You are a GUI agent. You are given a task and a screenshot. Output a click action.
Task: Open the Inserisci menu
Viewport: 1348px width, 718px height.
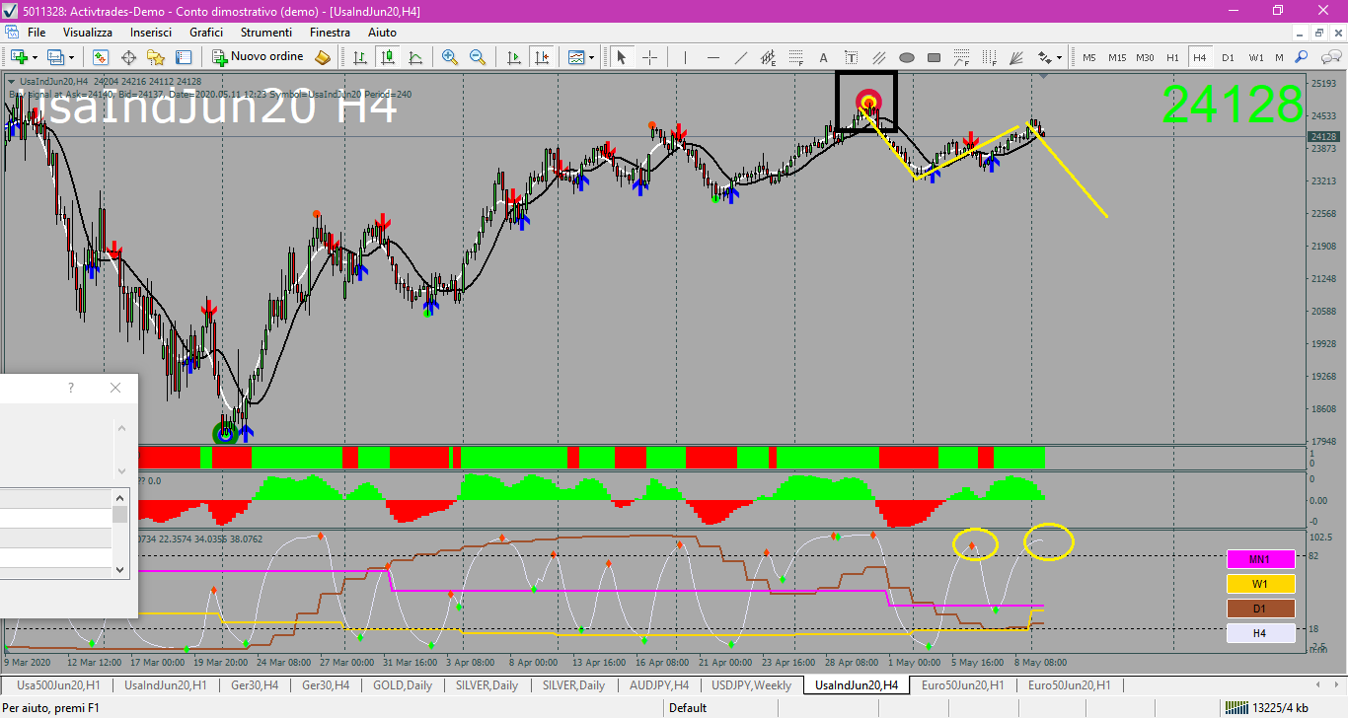(x=150, y=33)
